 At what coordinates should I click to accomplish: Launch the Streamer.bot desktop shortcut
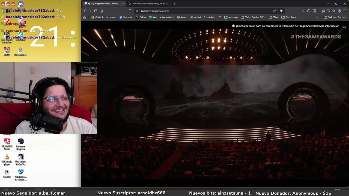tap(20, 51)
